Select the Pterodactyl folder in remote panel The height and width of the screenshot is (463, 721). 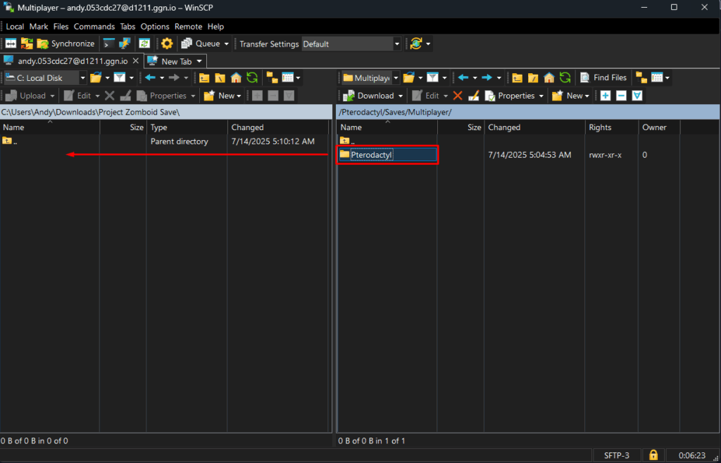(388, 155)
